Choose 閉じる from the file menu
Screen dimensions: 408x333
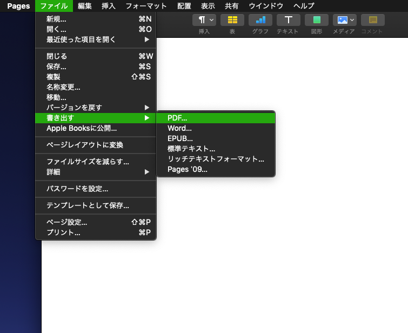click(x=96, y=56)
